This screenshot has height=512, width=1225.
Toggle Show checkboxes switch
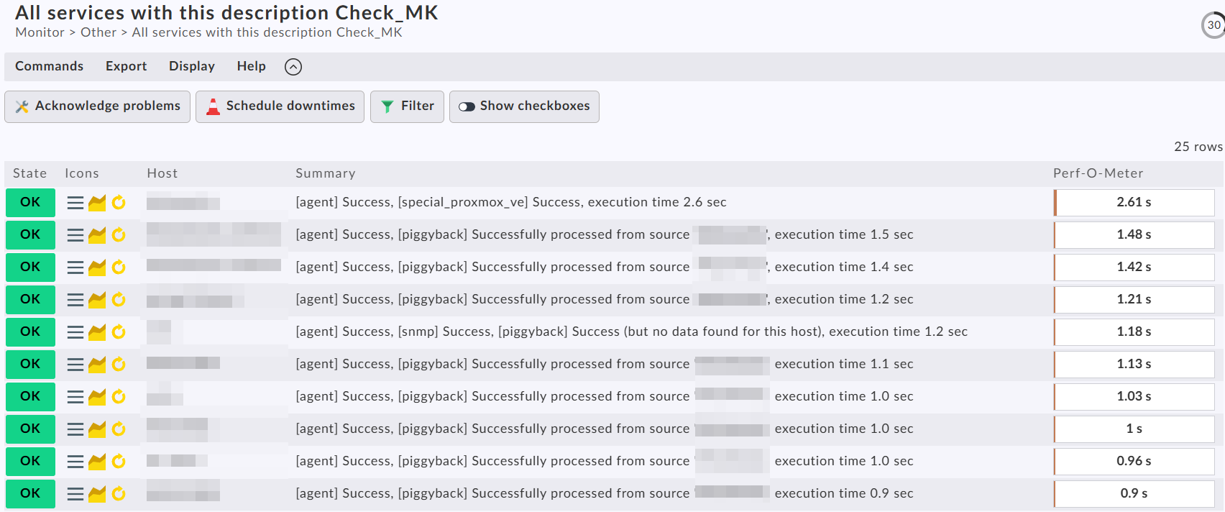tap(524, 106)
